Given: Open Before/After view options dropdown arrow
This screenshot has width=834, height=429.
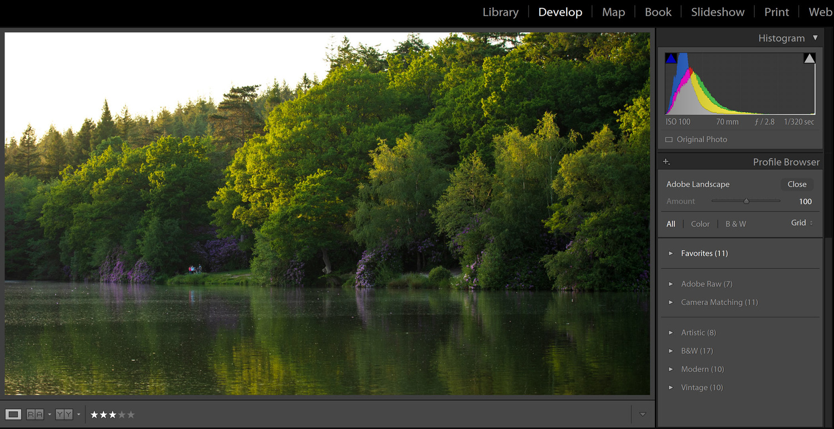Looking at the screenshot, I should (x=78, y=415).
